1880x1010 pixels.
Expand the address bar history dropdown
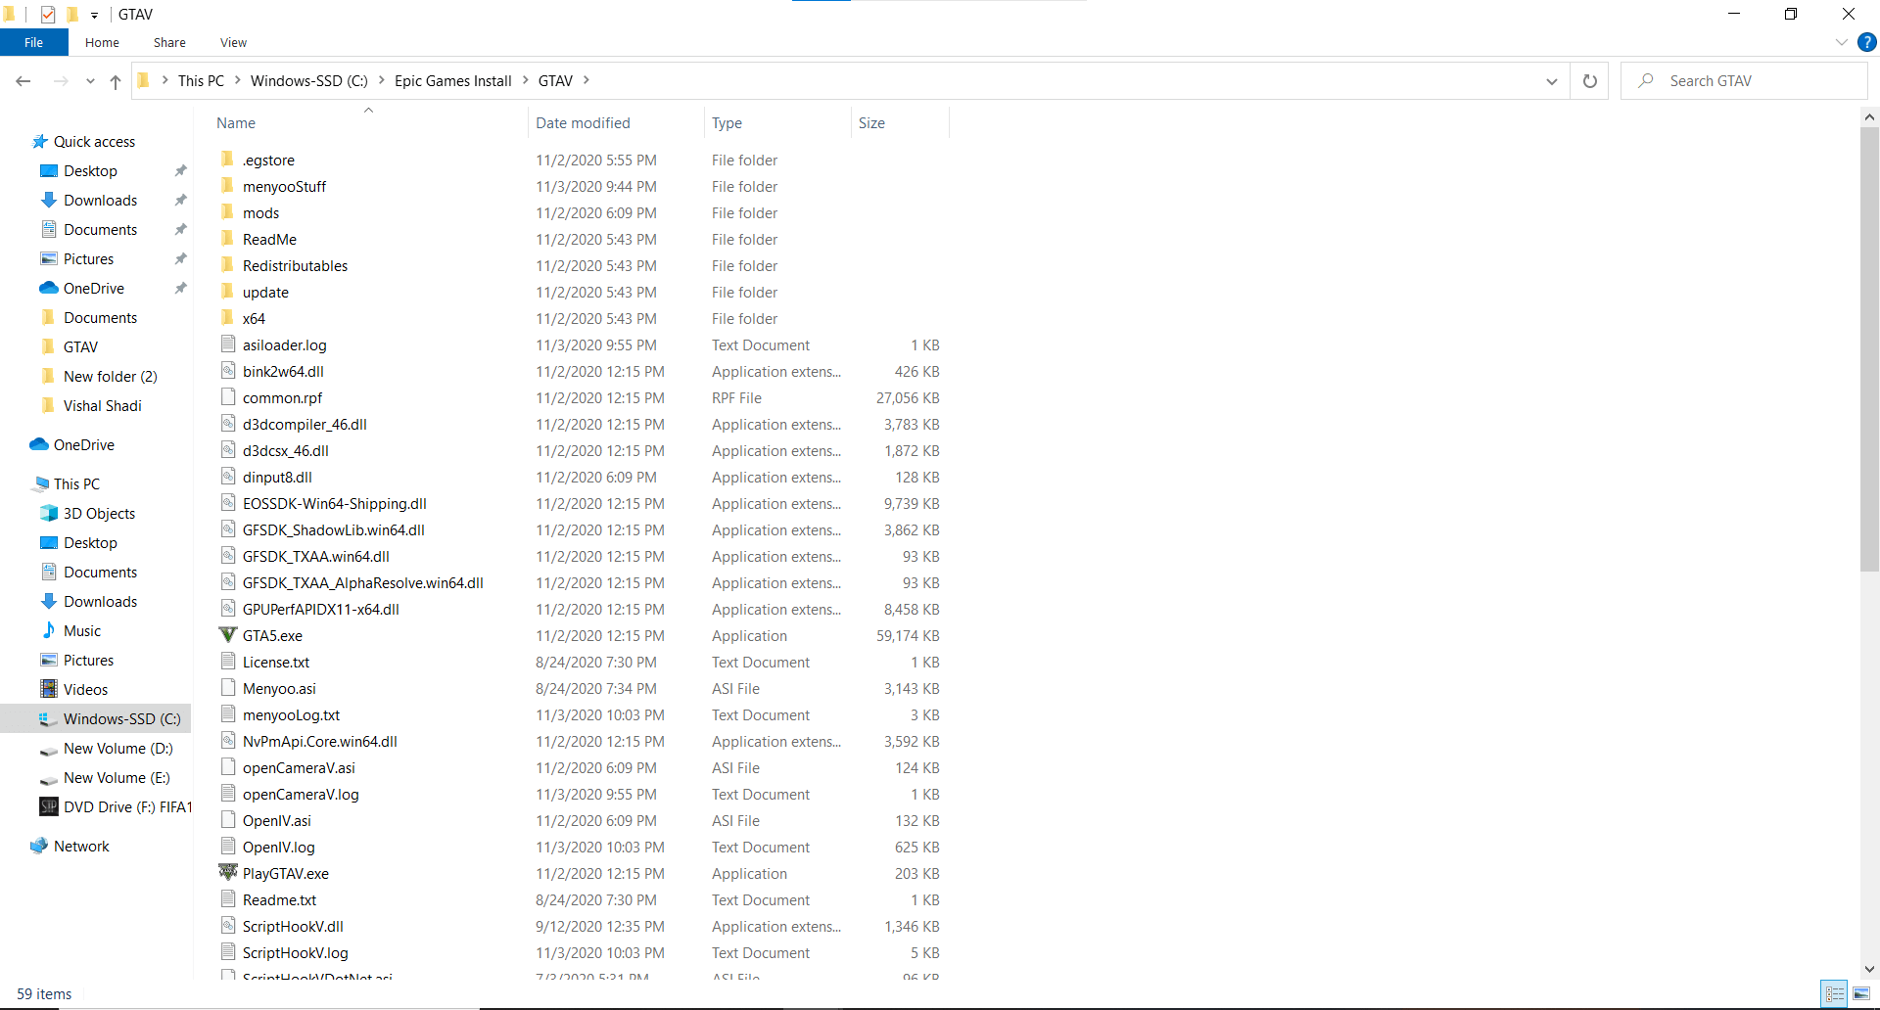1552,81
